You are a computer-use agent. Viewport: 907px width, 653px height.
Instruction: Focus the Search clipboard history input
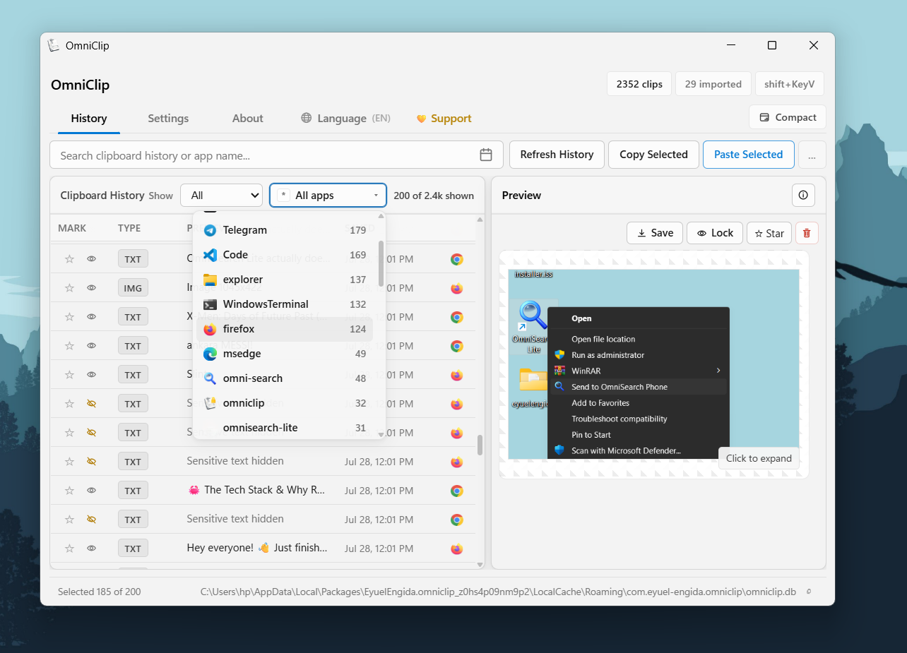coord(265,155)
